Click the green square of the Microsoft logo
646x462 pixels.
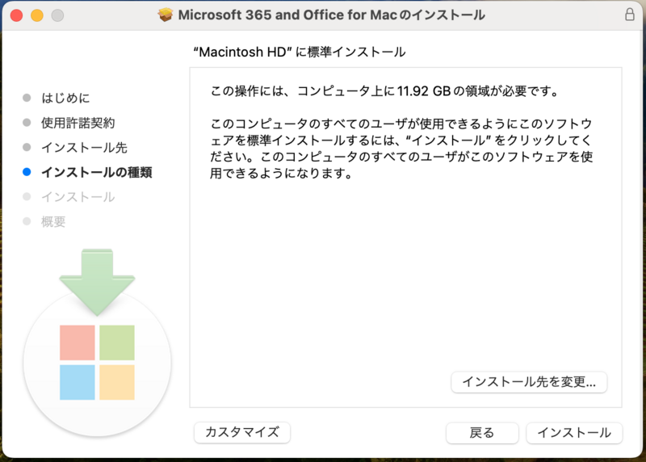117,342
